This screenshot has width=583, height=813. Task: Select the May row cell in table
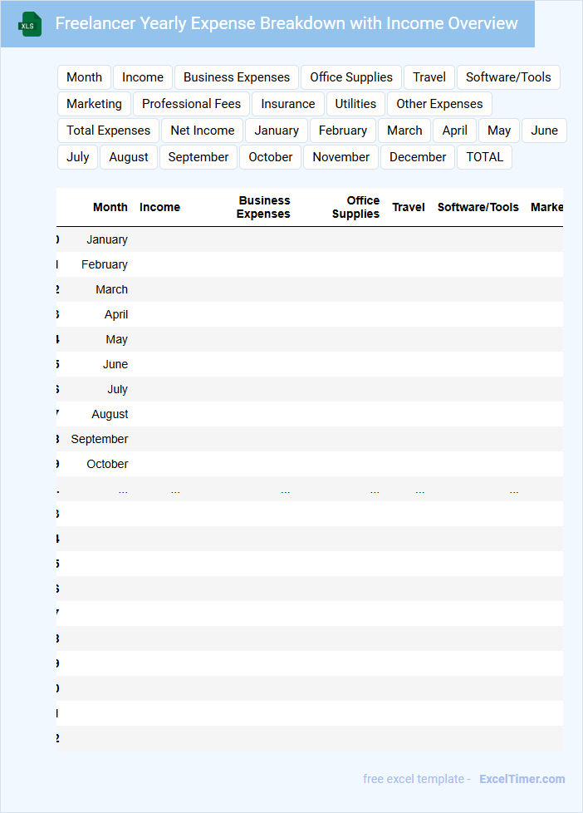pos(116,339)
